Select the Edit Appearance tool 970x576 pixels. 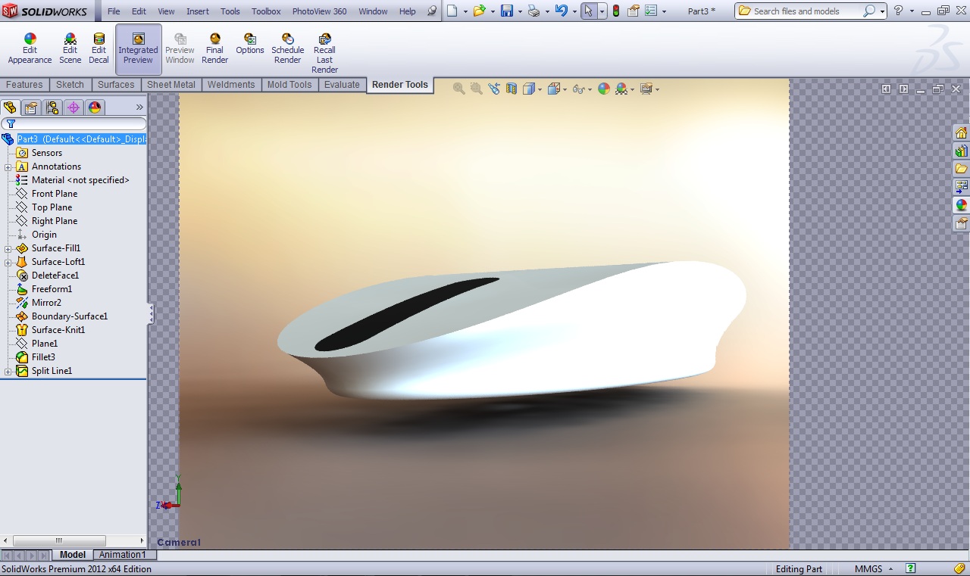(x=29, y=48)
